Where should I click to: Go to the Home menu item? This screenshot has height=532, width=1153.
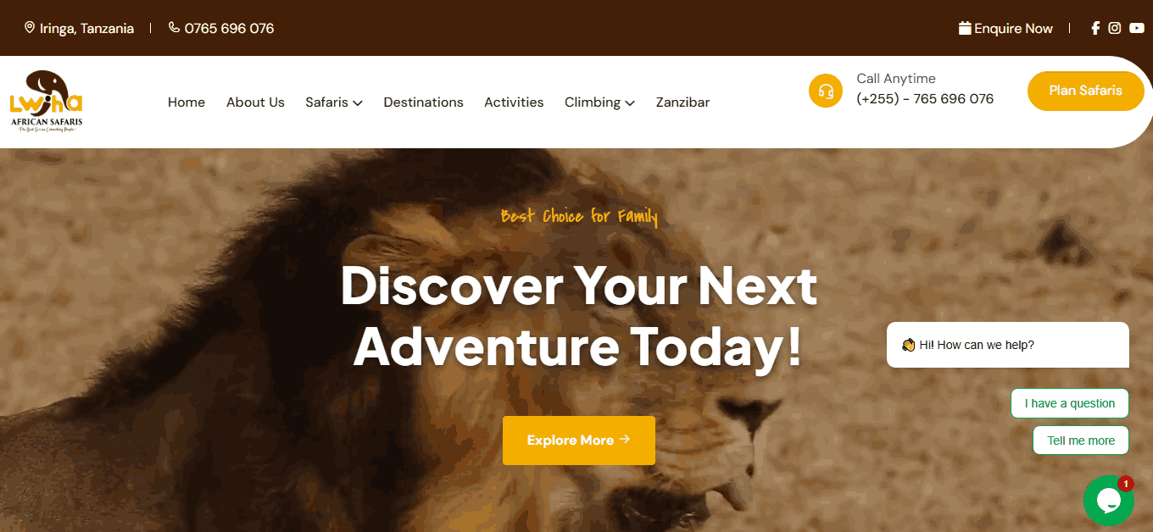pyautogui.click(x=187, y=102)
